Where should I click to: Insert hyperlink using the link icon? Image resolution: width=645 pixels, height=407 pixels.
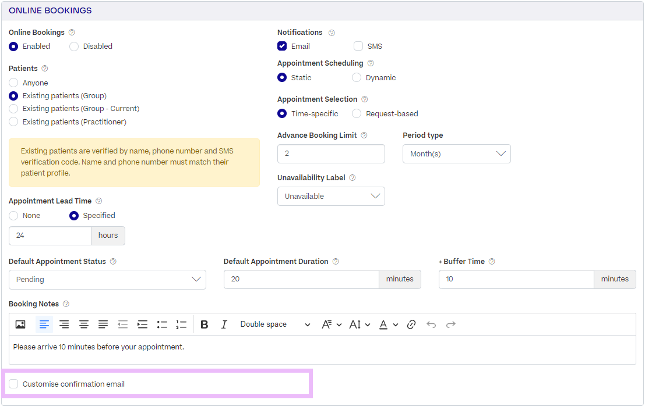click(411, 324)
